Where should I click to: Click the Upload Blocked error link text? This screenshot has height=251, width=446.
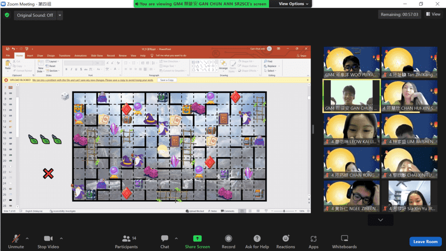point(93,80)
